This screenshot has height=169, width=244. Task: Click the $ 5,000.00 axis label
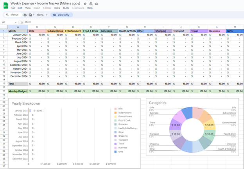111,164
